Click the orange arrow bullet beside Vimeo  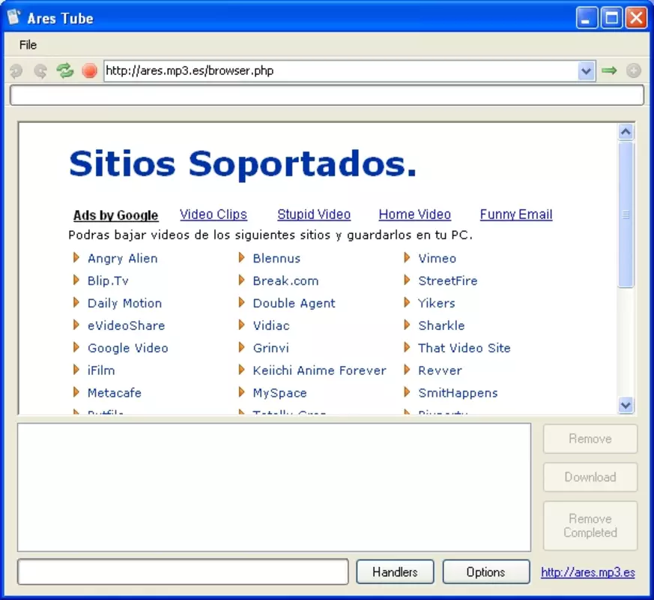click(x=407, y=257)
